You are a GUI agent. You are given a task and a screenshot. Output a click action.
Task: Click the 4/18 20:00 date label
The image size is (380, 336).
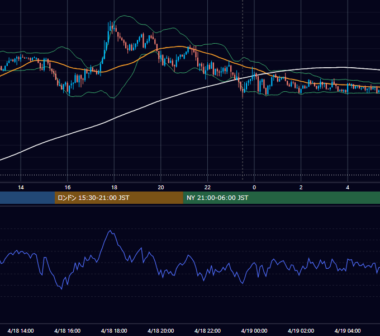pos(161,330)
